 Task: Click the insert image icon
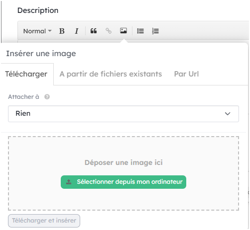(124, 31)
